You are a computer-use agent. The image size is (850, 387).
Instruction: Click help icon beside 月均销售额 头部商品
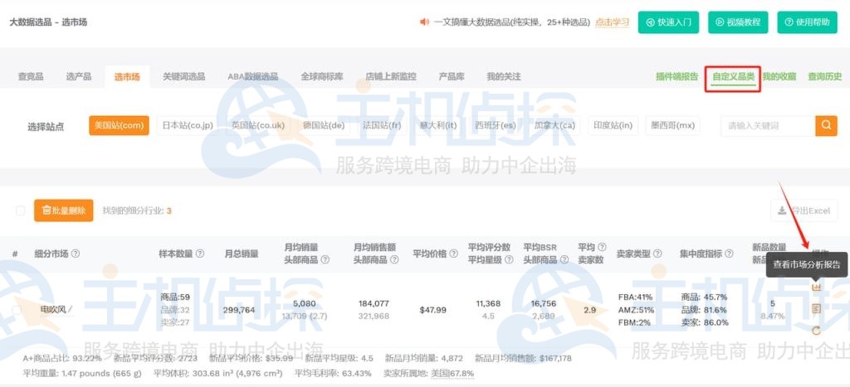(394, 260)
